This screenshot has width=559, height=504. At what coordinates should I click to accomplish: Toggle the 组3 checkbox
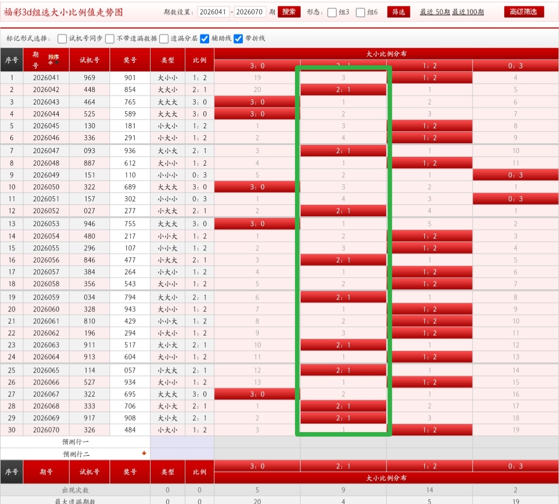[332, 12]
